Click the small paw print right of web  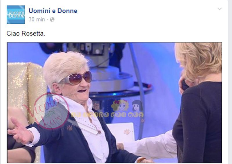[x=143, y=121]
